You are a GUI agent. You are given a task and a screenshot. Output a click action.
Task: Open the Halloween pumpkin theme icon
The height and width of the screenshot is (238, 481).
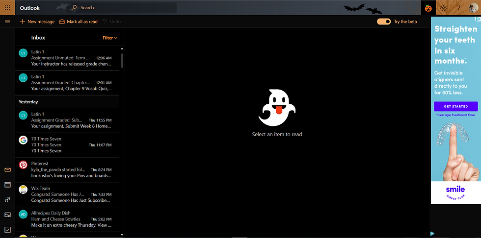pyautogui.click(x=428, y=8)
